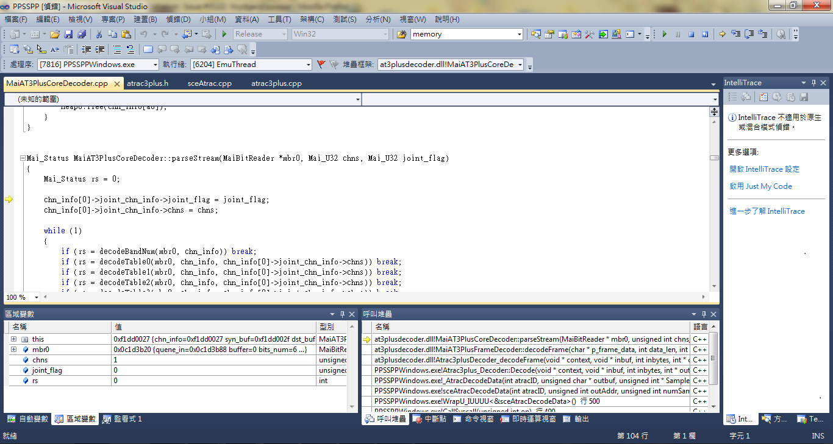Click the Stop Debugging square button
This screenshot has width=833, height=444.
point(691,34)
